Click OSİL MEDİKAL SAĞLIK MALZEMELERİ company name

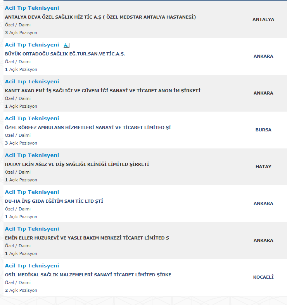tap(88, 275)
